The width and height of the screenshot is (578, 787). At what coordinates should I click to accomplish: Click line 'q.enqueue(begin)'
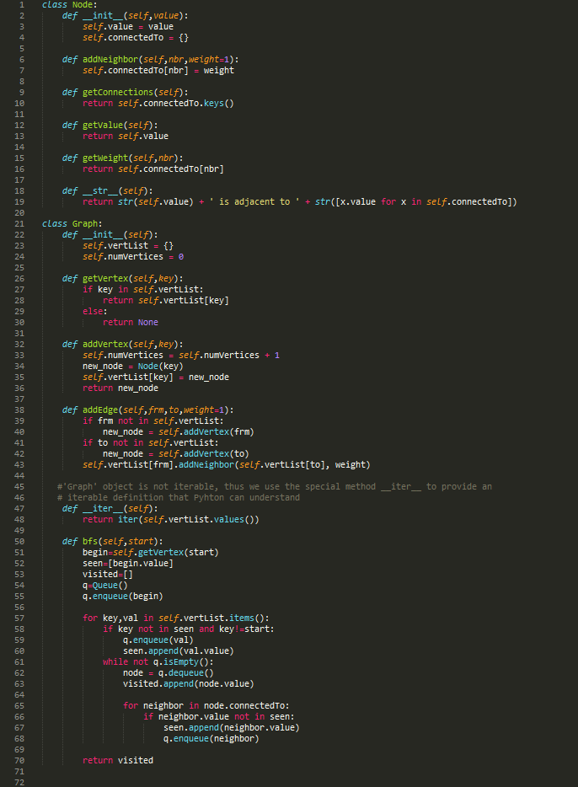tap(123, 597)
